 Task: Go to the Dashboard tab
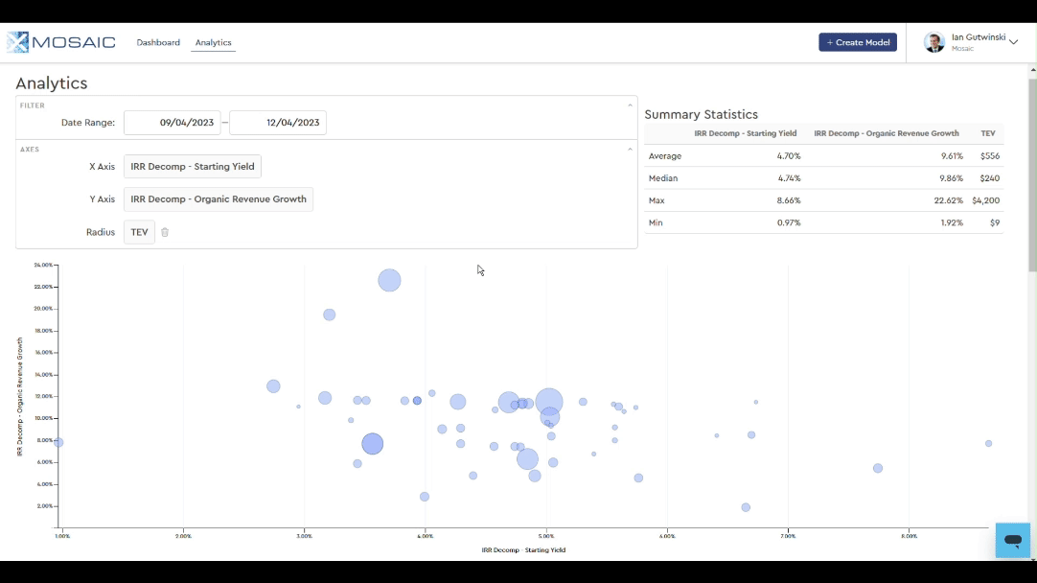coord(158,42)
